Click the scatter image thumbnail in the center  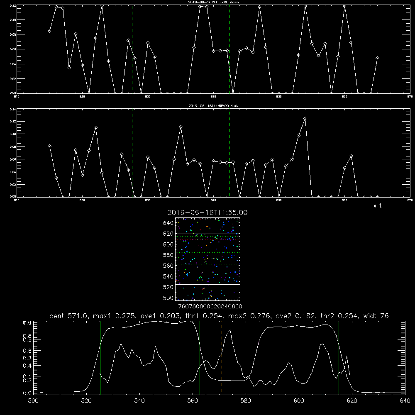click(207, 259)
